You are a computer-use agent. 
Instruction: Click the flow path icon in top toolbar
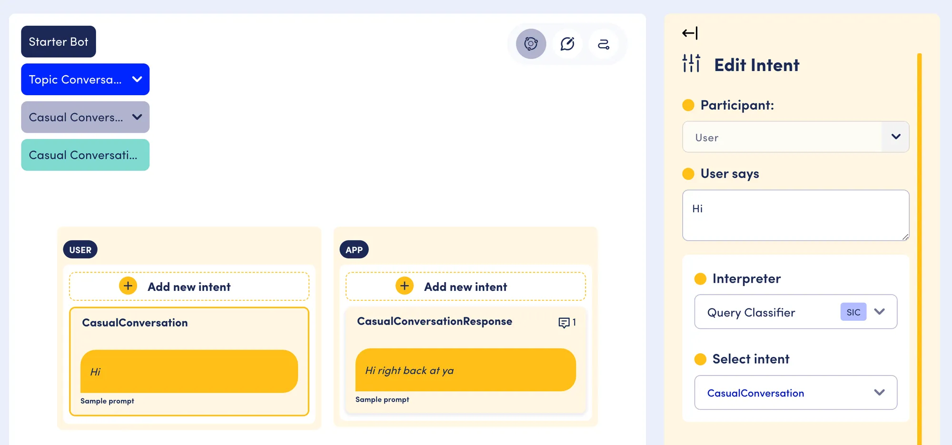pyautogui.click(x=604, y=44)
